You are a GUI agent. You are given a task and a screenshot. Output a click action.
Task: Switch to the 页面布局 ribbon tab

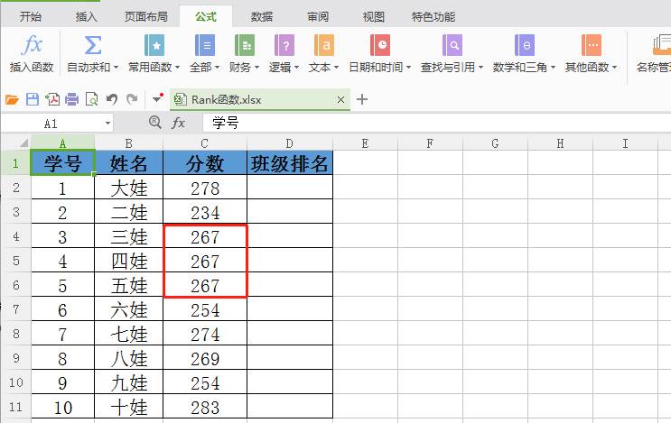click(x=146, y=16)
